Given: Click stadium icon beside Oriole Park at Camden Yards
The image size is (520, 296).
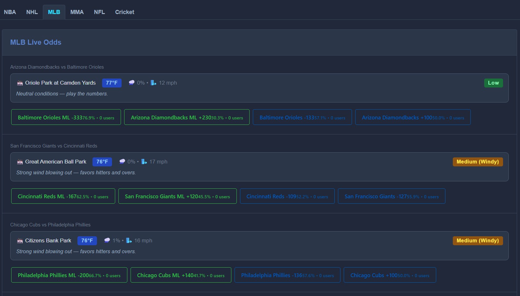Looking at the screenshot, I should pyautogui.click(x=20, y=83).
